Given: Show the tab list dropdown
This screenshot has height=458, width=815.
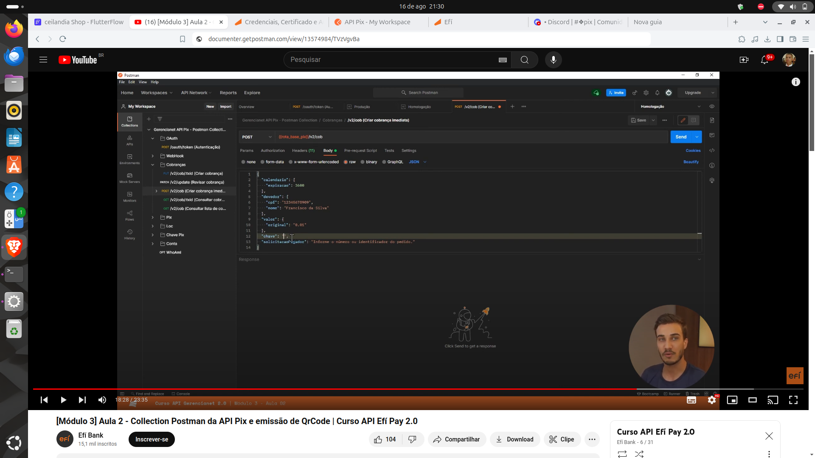Looking at the screenshot, I should pyautogui.click(x=765, y=22).
